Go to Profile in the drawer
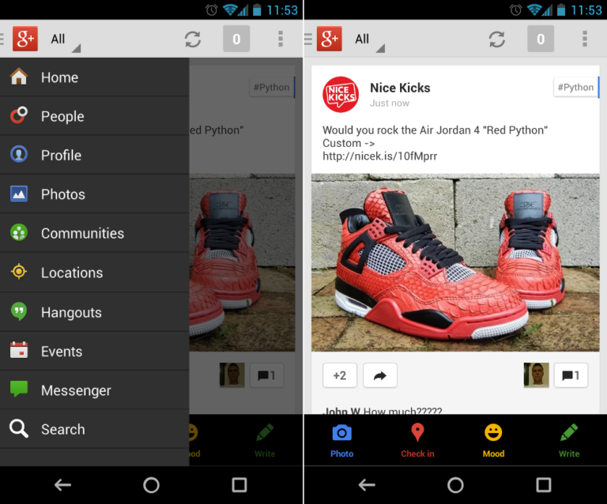Viewport: 607px width, 504px height. tap(95, 155)
